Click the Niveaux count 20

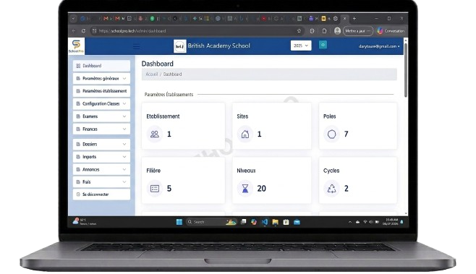click(x=261, y=189)
